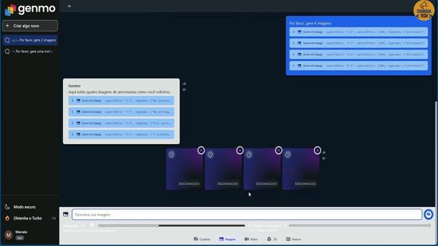Thumbs up the generated image cards
The image size is (438, 246).
click(x=324, y=152)
